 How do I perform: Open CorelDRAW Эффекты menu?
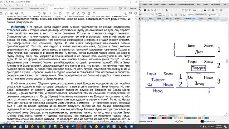tap(172, 5)
